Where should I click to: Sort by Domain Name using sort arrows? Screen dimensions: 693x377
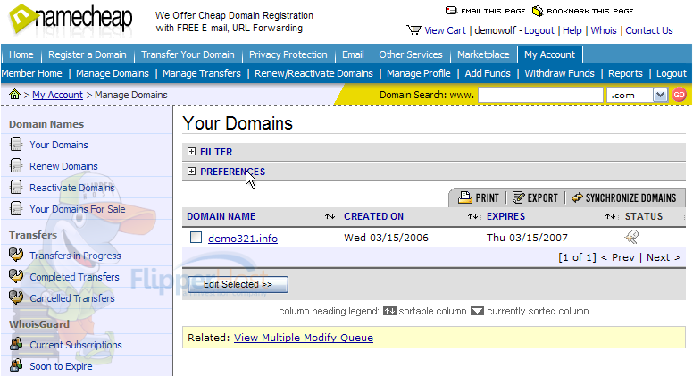pos(330,216)
